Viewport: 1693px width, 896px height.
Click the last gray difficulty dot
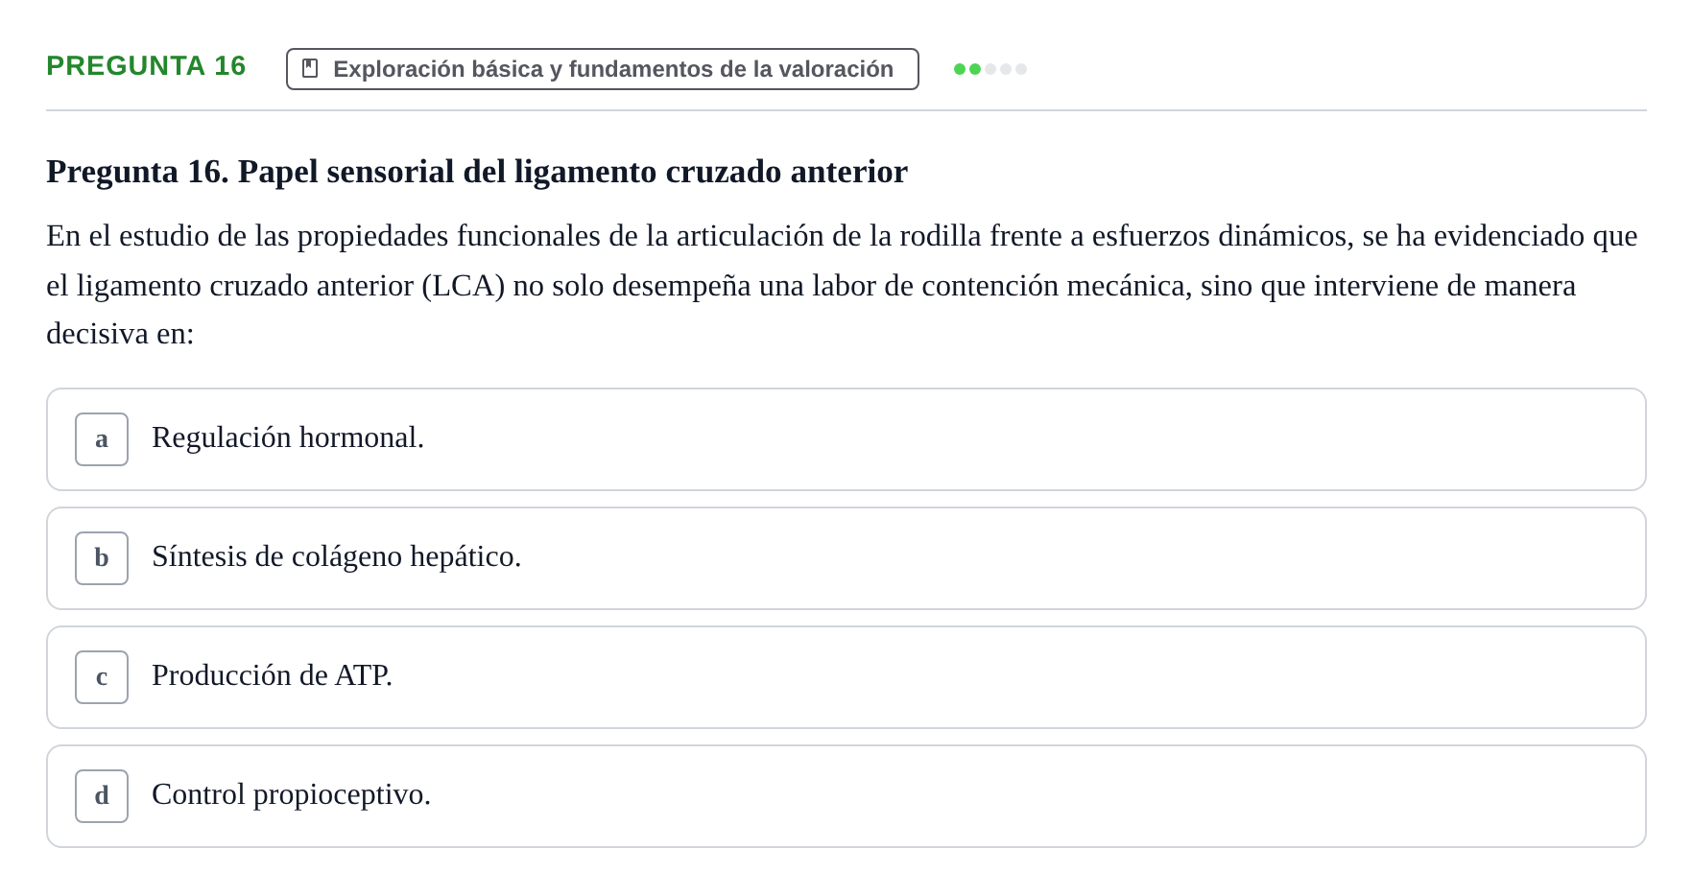tap(1021, 69)
